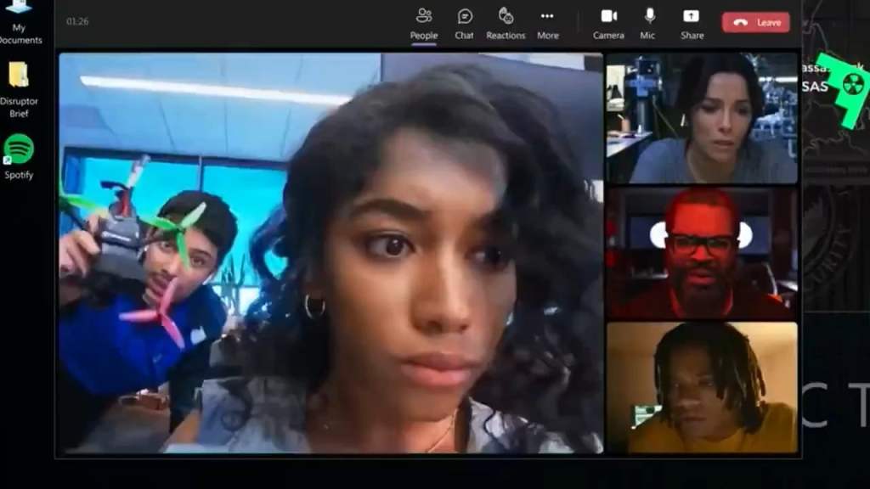The width and height of the screenshot is (870, 489).
Task: Toggle the Camera off
Action: click(608, 23)
